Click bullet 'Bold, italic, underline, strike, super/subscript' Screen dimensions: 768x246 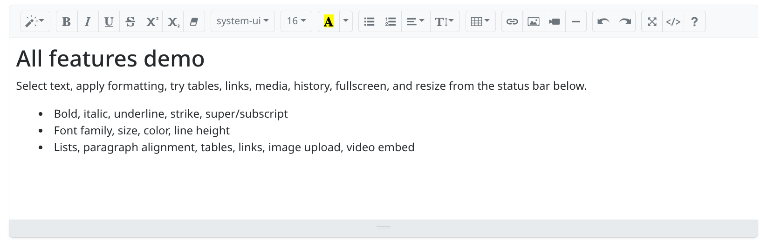(171, 114)
